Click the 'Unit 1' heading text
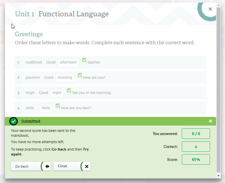The width and height of the screenshot is (225, 183). click(x=24, y=14)
